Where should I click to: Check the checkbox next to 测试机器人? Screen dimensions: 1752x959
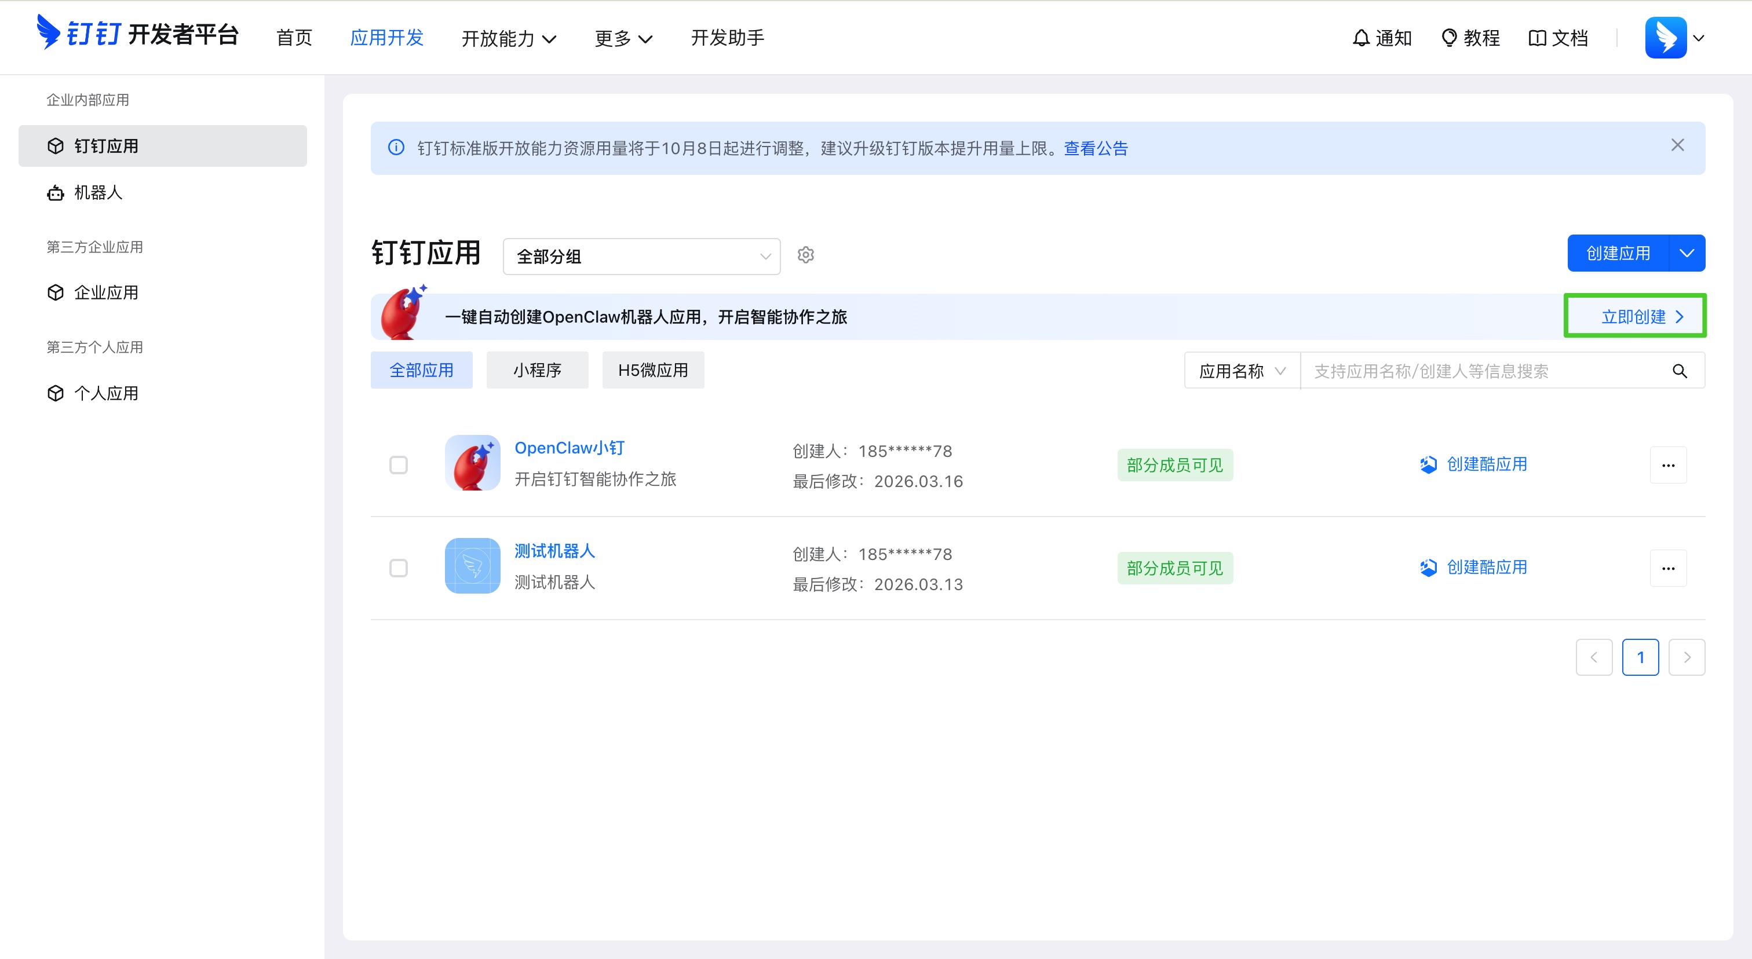[399, 568]
